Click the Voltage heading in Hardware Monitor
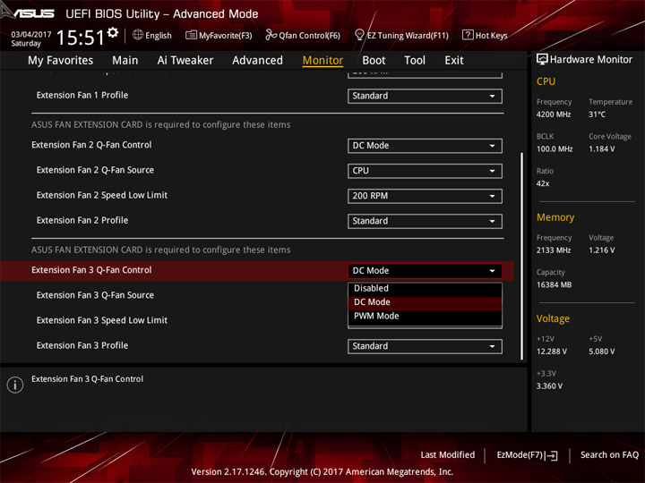 pyautogui.click(x=553, y=319)
